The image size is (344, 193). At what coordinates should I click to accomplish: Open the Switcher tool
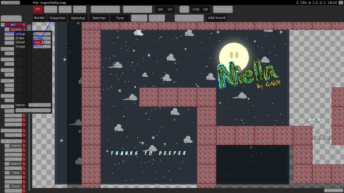[x=99, y=18]
